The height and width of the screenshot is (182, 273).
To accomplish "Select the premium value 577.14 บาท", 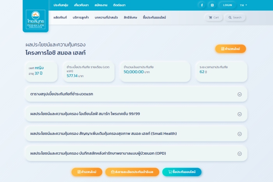I will (x=75, y=76).
